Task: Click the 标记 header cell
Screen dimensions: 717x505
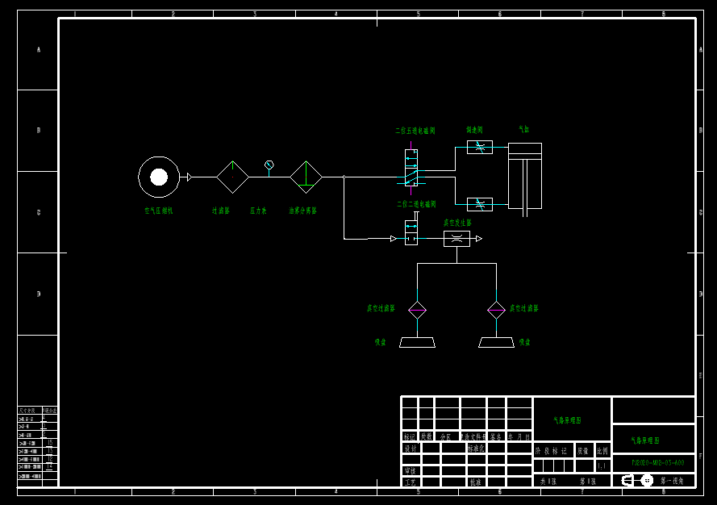Action: coord(410,437)
